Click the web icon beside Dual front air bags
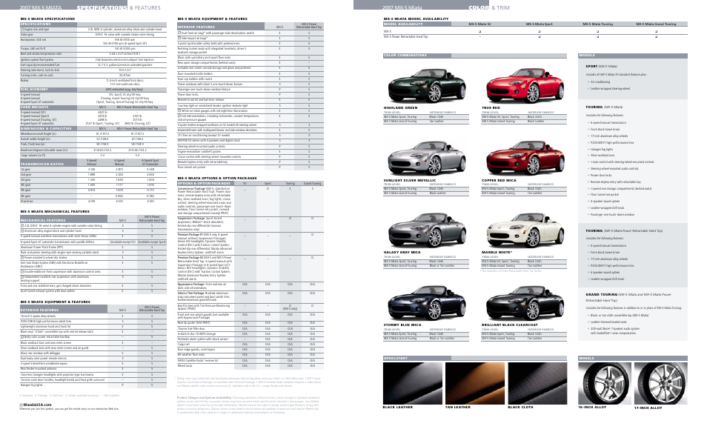 [179, 33]
